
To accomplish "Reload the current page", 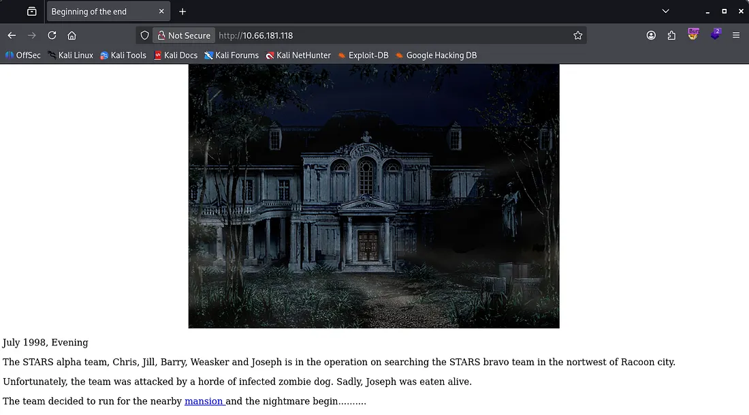I will (x=52, y=35).
